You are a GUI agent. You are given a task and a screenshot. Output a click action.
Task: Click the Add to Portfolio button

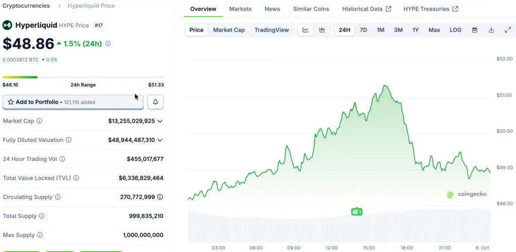(73, 102)
